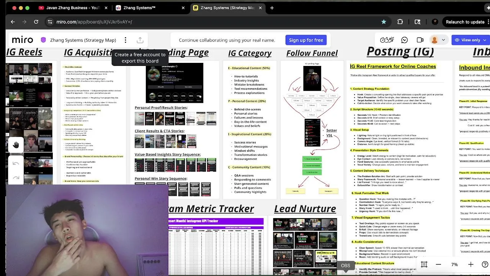
Task: Open the Miro logo home link
Action: coord(23,40)
